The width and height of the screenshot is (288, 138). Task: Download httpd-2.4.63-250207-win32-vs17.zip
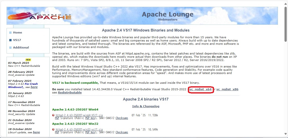[79, 129]
